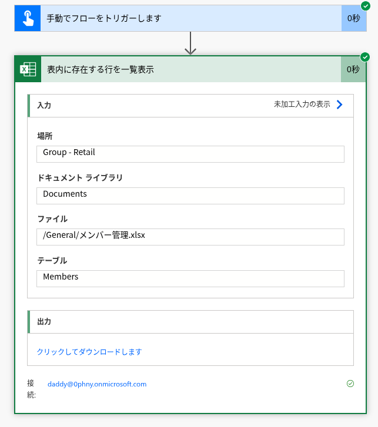This screenshot has width=378, height=427.
Task: Click the success checkmark on the Excel action
Action: pos(365,57)
